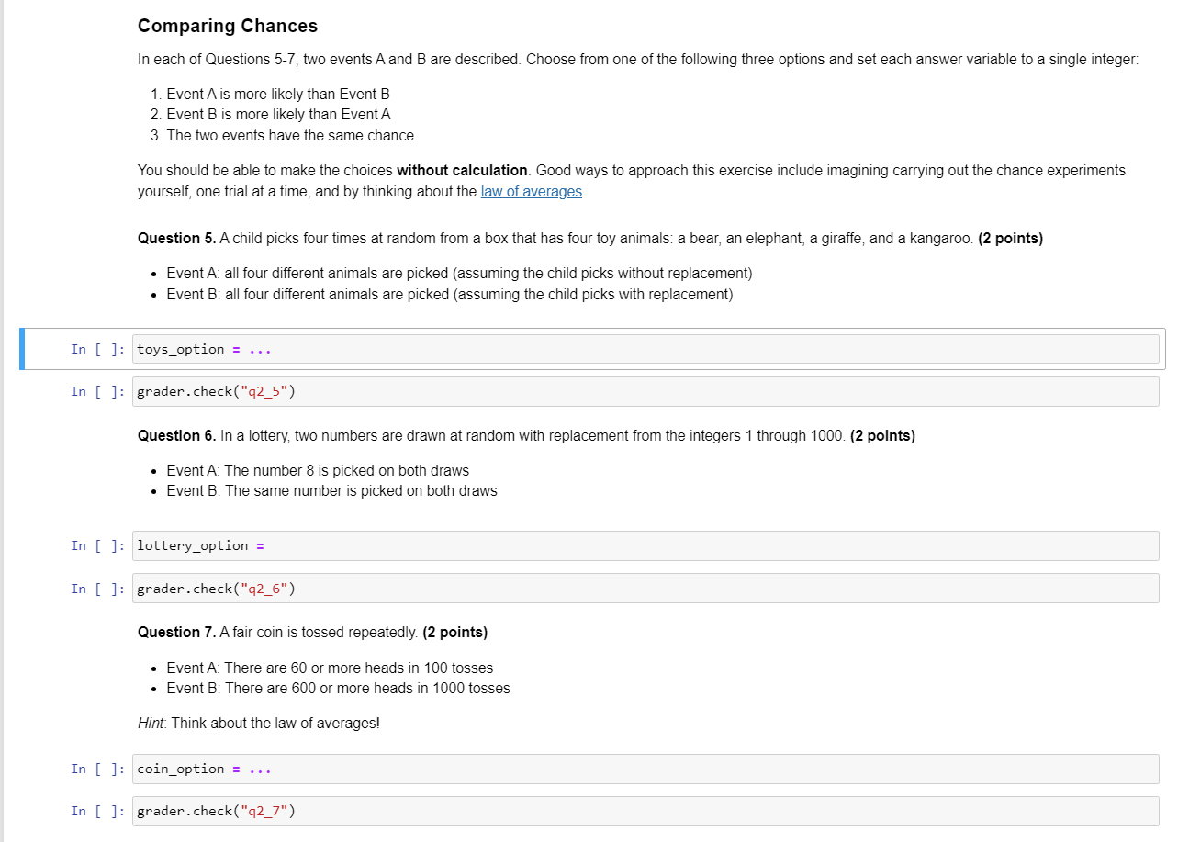Click the bulleted answer options list

click(x=275, y=114)
